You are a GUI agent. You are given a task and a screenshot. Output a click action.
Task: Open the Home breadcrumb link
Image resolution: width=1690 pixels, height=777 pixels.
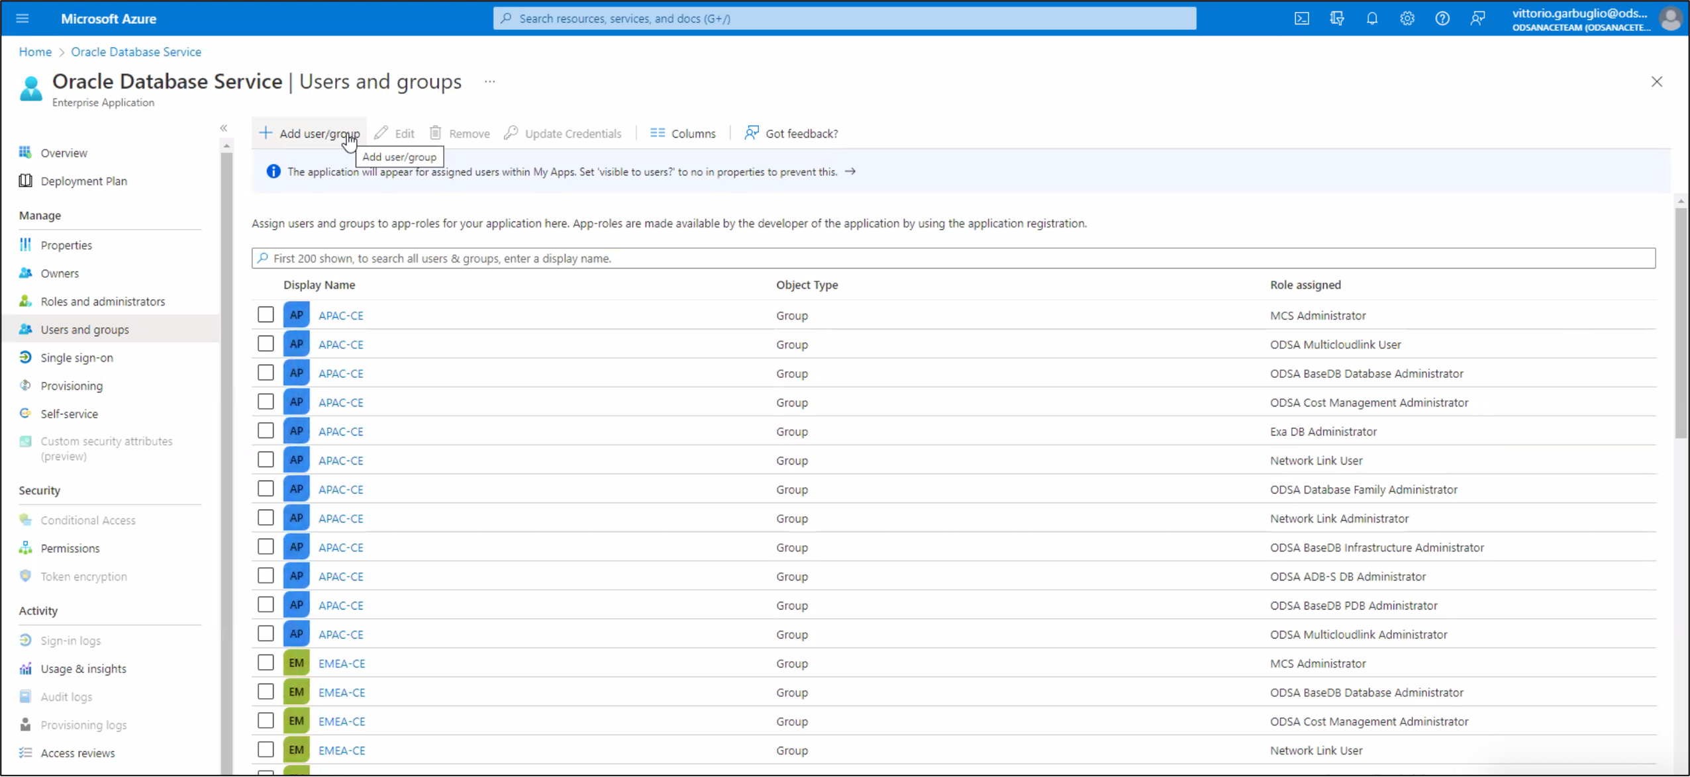(35, 52)
